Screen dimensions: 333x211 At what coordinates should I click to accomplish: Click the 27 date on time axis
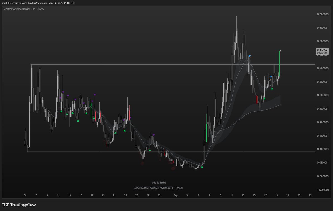(x=148, y=195)
